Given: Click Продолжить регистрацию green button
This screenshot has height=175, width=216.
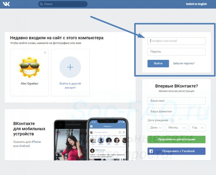Looking at the screenshot, I should click(x=176, y=139).
